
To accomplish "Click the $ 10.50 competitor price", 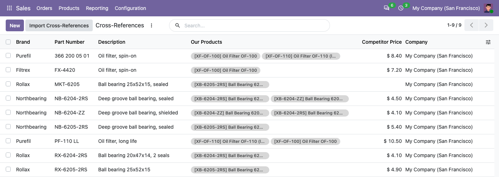I will tap(393, 141).
